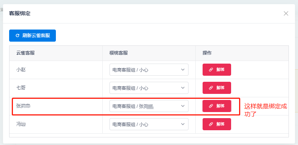Image resolution: width=298 pixels, height=145 pixels.
Task: Click the link icon in 小赵's 解绑 button
Action: (211, 70)
